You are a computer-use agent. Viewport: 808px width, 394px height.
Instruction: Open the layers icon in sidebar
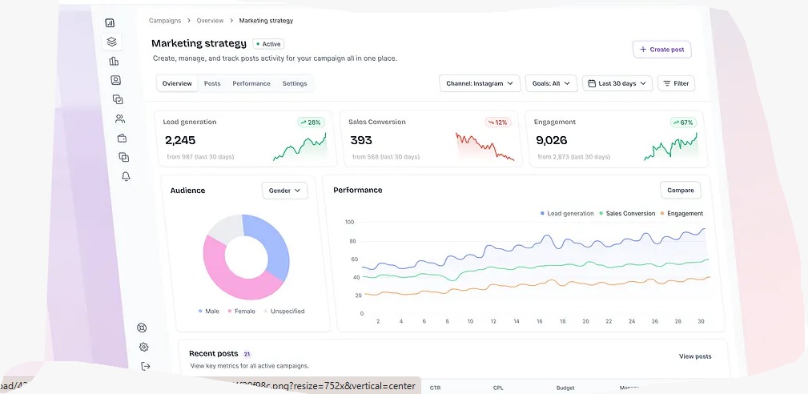click(x=111, y=42)
